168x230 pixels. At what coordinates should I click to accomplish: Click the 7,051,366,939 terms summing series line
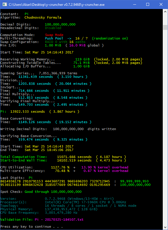click(x=39, y=73)
